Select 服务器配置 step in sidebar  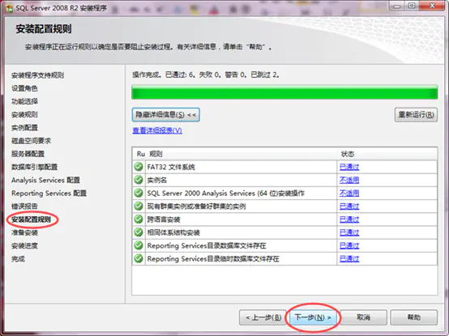28,154
